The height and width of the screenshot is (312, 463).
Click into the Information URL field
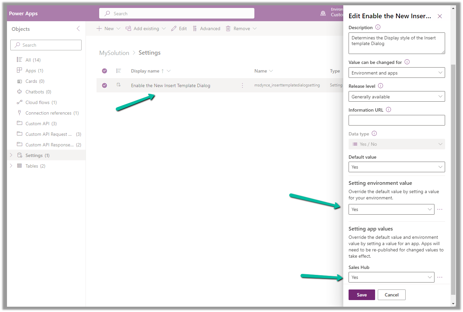tap(396, 120)
